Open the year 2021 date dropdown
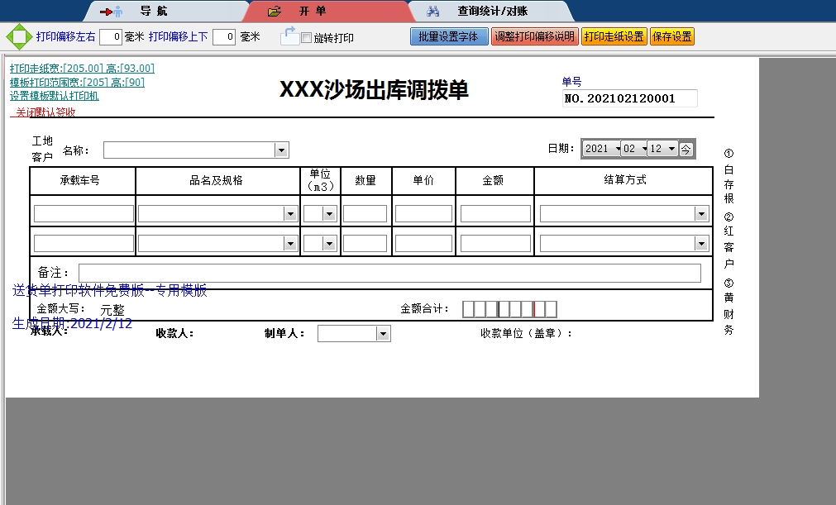 [614, 149]
